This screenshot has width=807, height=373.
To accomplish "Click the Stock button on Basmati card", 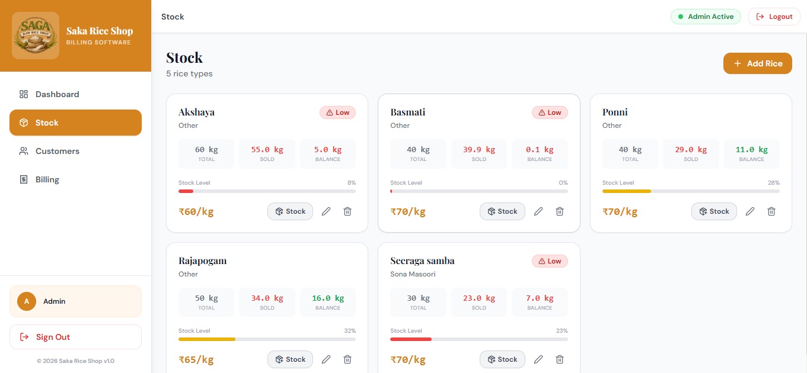I will click(502, 211).
